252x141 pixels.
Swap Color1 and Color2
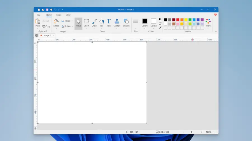160,24
